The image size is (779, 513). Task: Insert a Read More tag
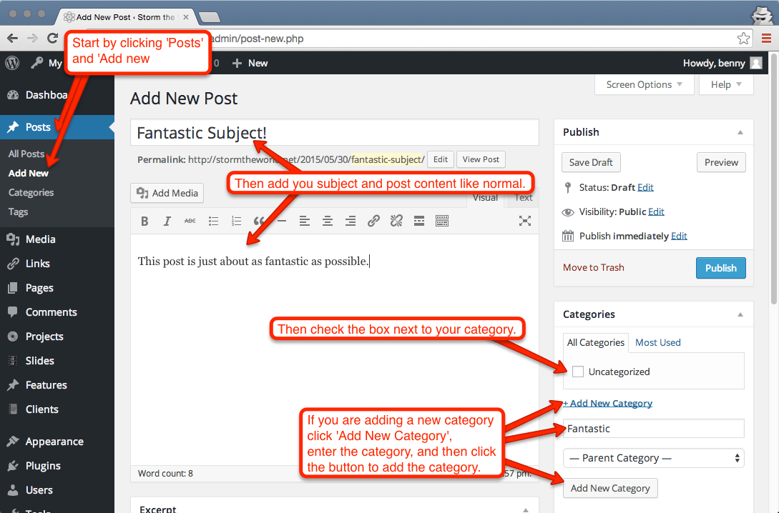[x=419, y=220]
